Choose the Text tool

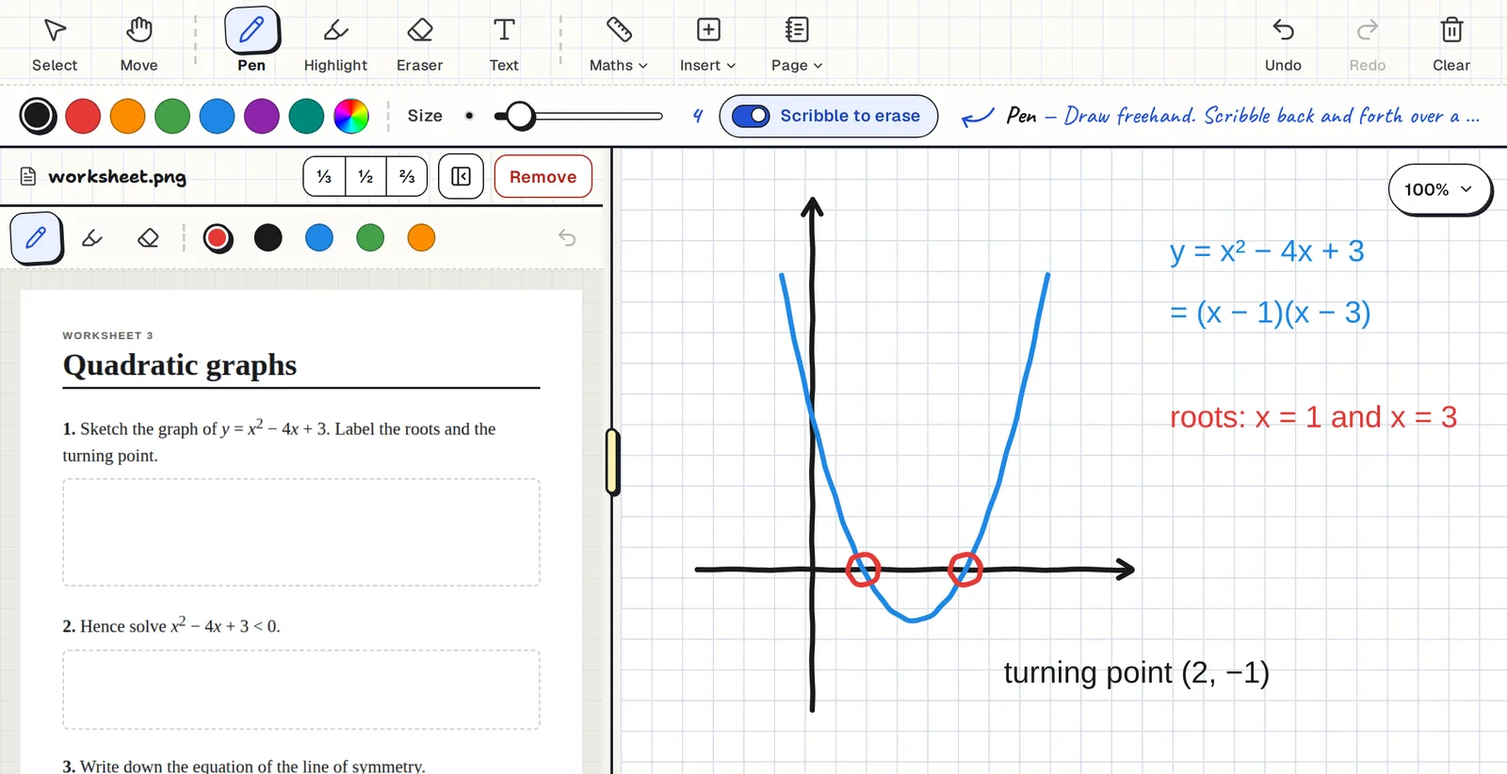pos(504,42)
